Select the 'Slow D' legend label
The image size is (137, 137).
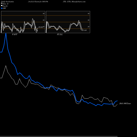[5, 4]
